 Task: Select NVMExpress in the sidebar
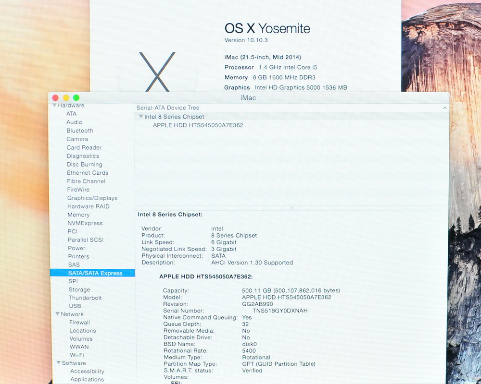point(85,223)
